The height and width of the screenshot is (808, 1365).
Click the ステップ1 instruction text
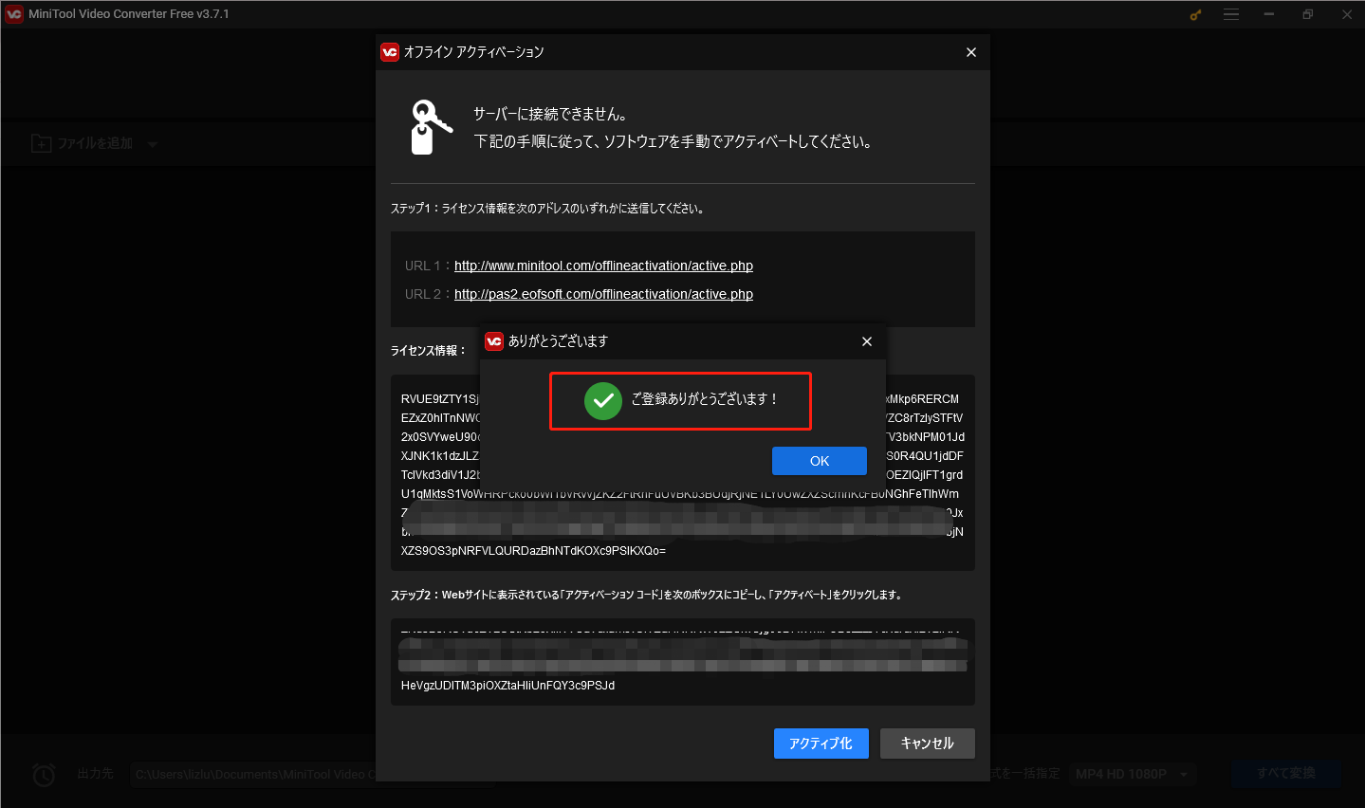(548, 209)
